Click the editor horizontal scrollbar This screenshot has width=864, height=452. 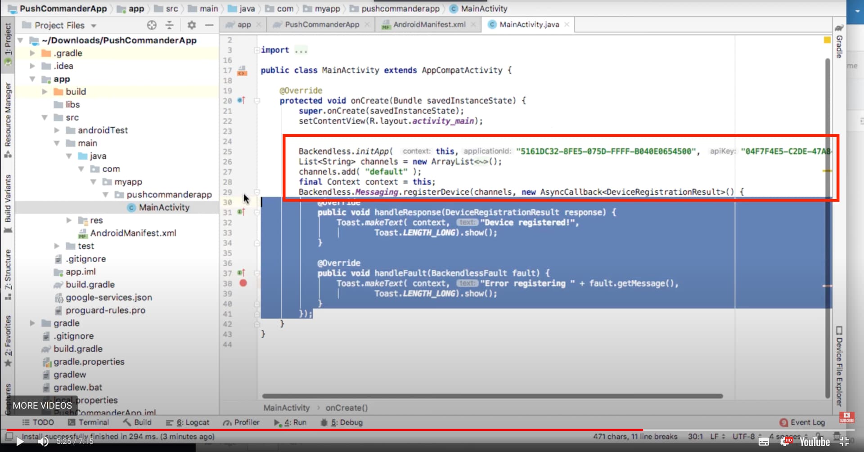click(492, 396)
